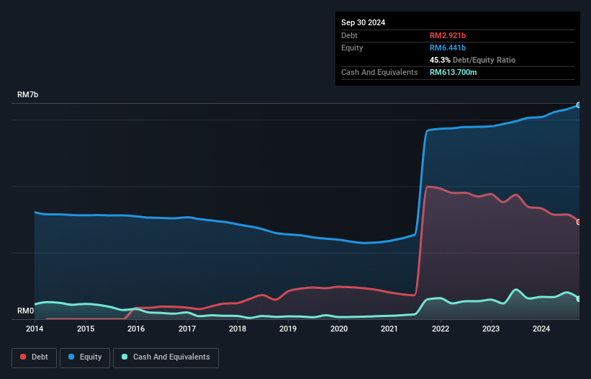
Task: Select the Equity endpoint marker on chart
Action: (x=579, y=105)
